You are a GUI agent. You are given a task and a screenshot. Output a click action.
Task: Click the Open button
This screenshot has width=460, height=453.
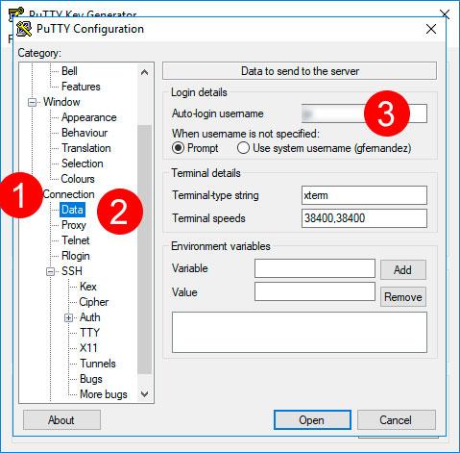pyautogui.click(x=312, y=419)
